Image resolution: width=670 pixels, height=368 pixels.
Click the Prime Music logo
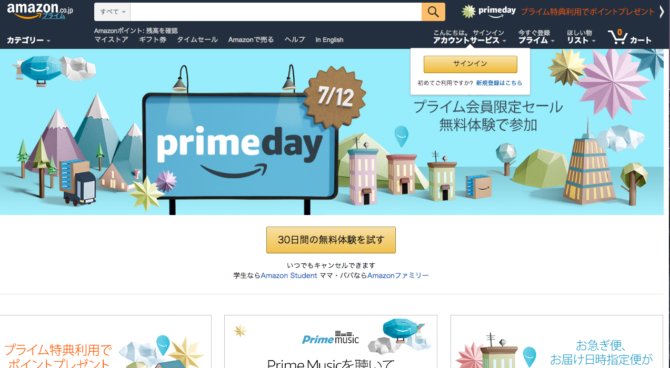(x=331, y=338)
